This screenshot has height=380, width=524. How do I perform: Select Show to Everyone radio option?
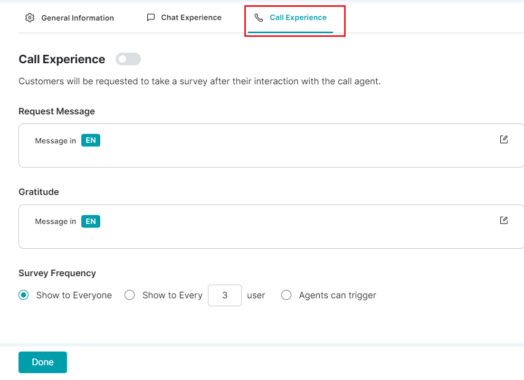[24, 295]
